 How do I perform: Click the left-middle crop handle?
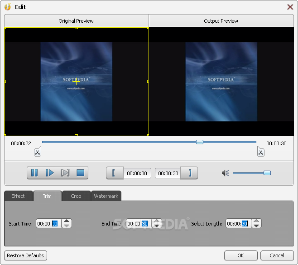point(5,82)
